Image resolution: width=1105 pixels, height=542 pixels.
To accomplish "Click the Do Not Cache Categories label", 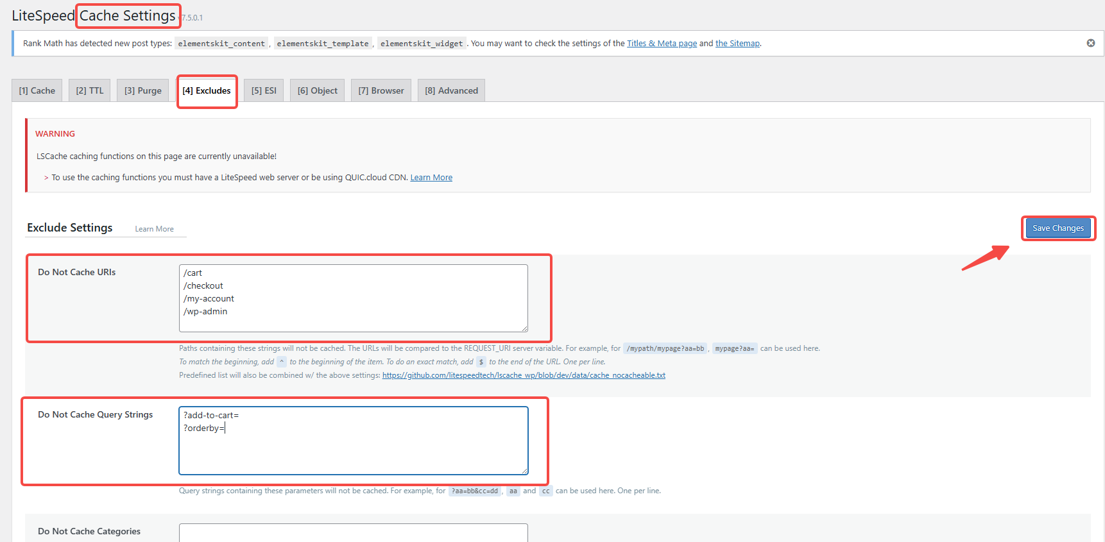I will click(89, 531).
